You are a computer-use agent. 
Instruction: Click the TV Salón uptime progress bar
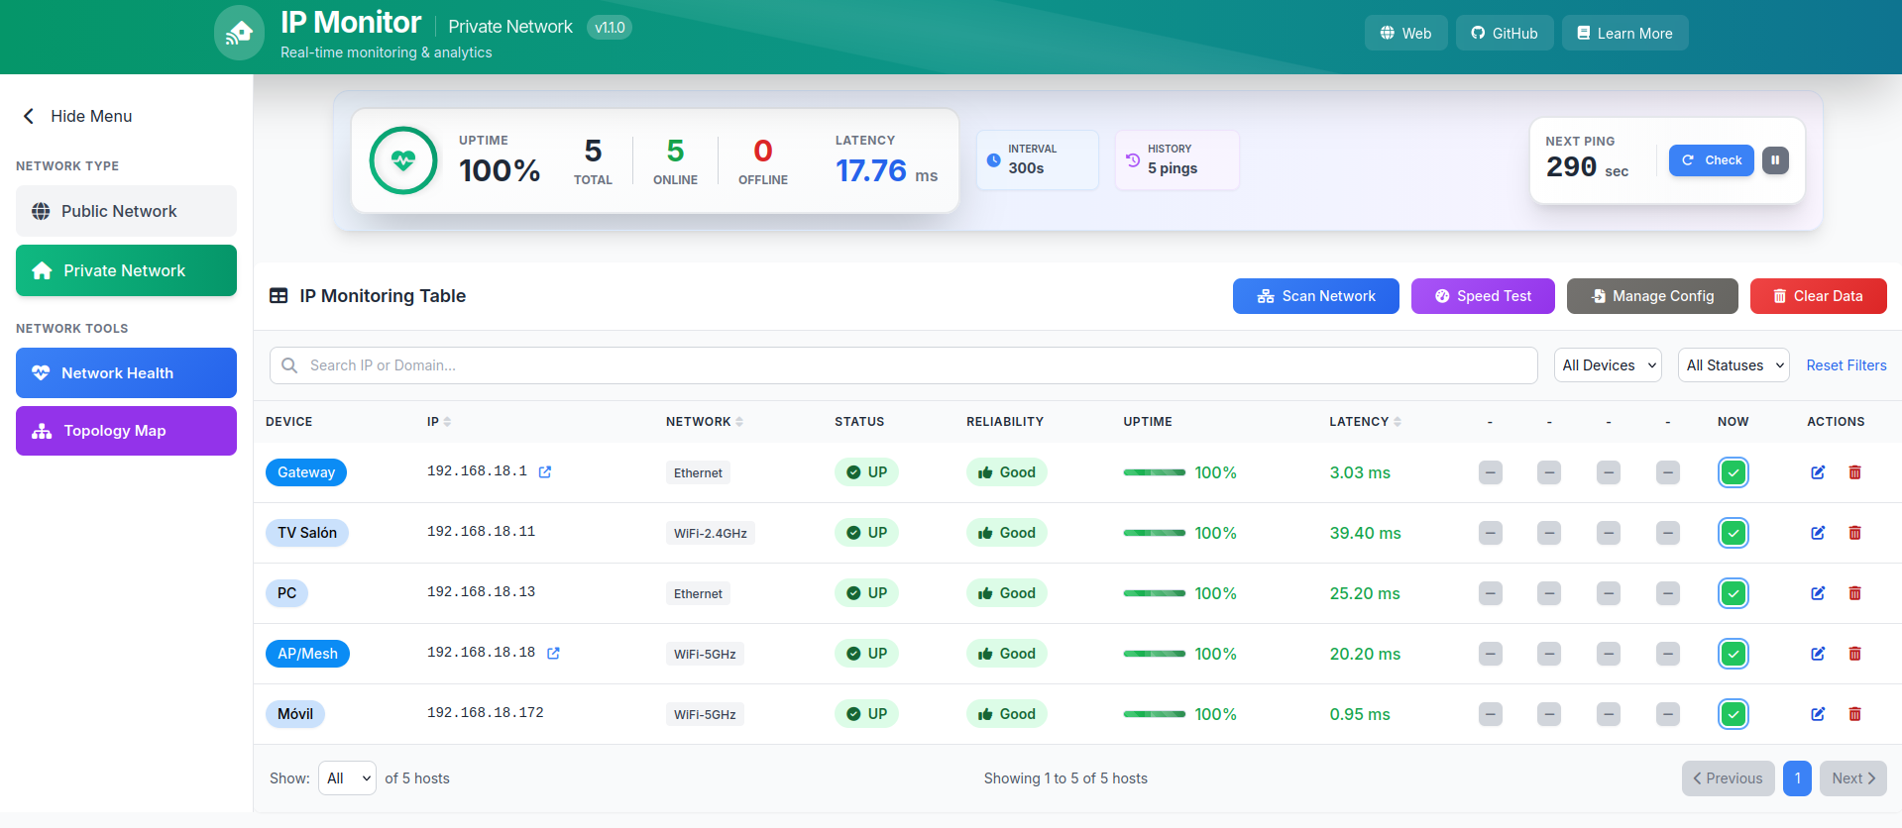[1154, 533]
